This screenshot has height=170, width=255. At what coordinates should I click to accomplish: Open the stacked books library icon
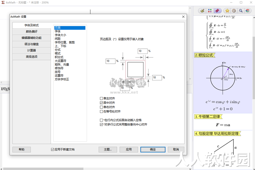pos(248,11)
